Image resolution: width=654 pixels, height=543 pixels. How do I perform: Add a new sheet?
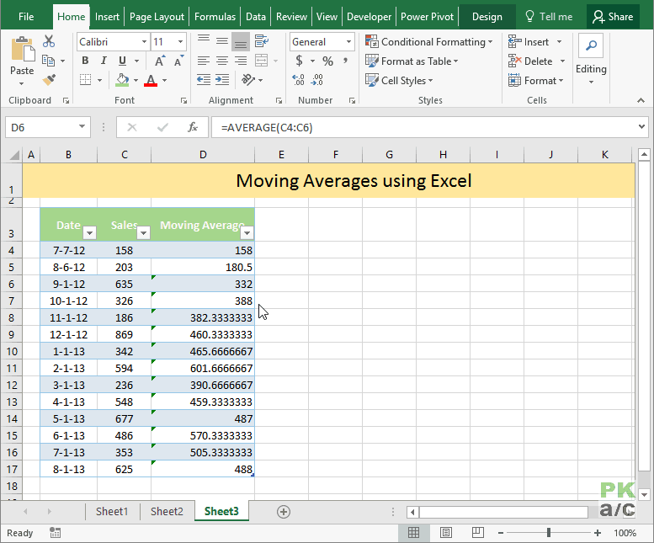pyautogui.click(x=284, y=512)
